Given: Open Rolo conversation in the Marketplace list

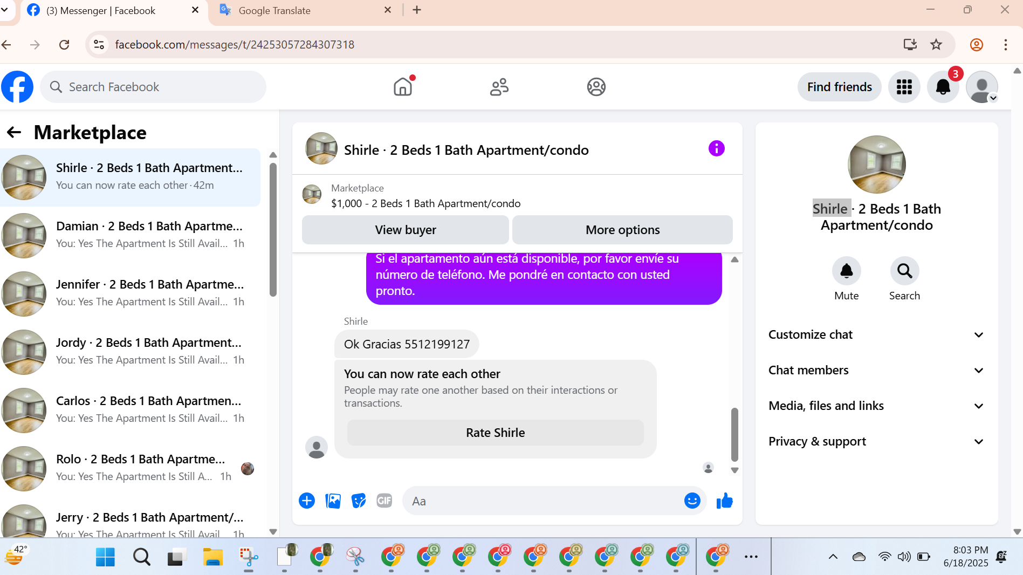Looking at the screenshot, I should 130,469.
